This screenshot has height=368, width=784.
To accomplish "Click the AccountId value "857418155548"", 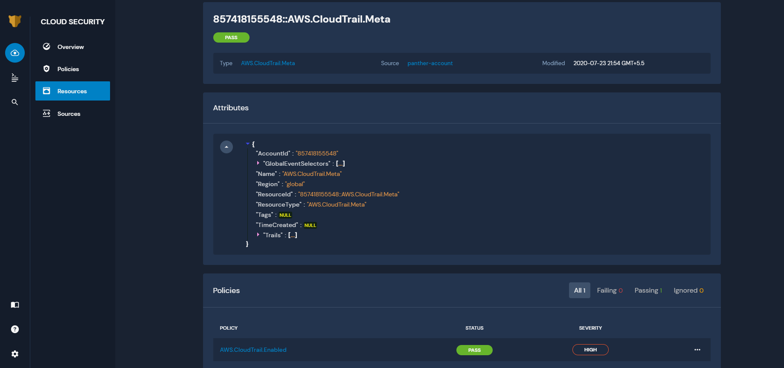I will click(317, 153).
